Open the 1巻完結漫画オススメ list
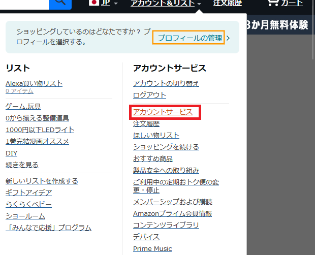 pyautogui.click(x=37, y=141)
